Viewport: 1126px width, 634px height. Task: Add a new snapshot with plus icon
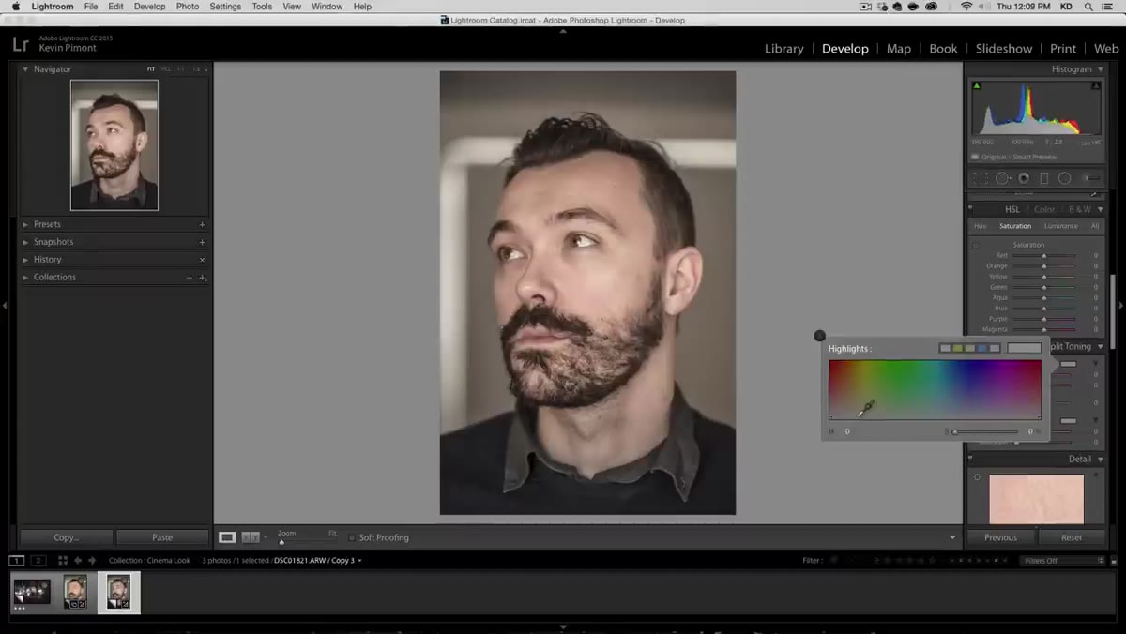click(202, 242)
